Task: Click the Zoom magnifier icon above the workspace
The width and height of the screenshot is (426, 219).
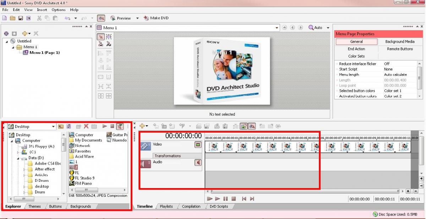Action: 311,27
